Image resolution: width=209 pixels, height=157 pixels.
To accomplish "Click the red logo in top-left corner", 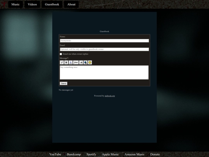I will point(4,4).
